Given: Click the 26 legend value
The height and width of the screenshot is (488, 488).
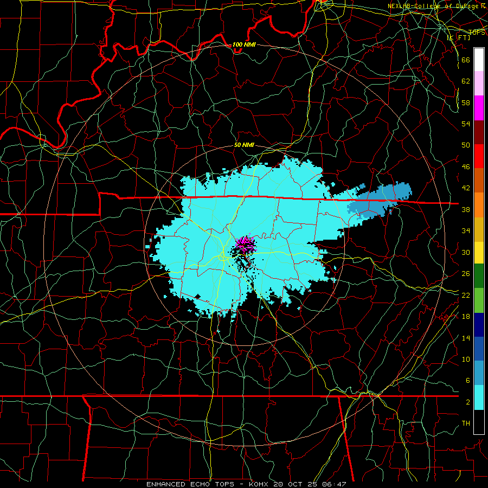Looking at the screenshot, I should pyautogui.click(x=466, y=274).
